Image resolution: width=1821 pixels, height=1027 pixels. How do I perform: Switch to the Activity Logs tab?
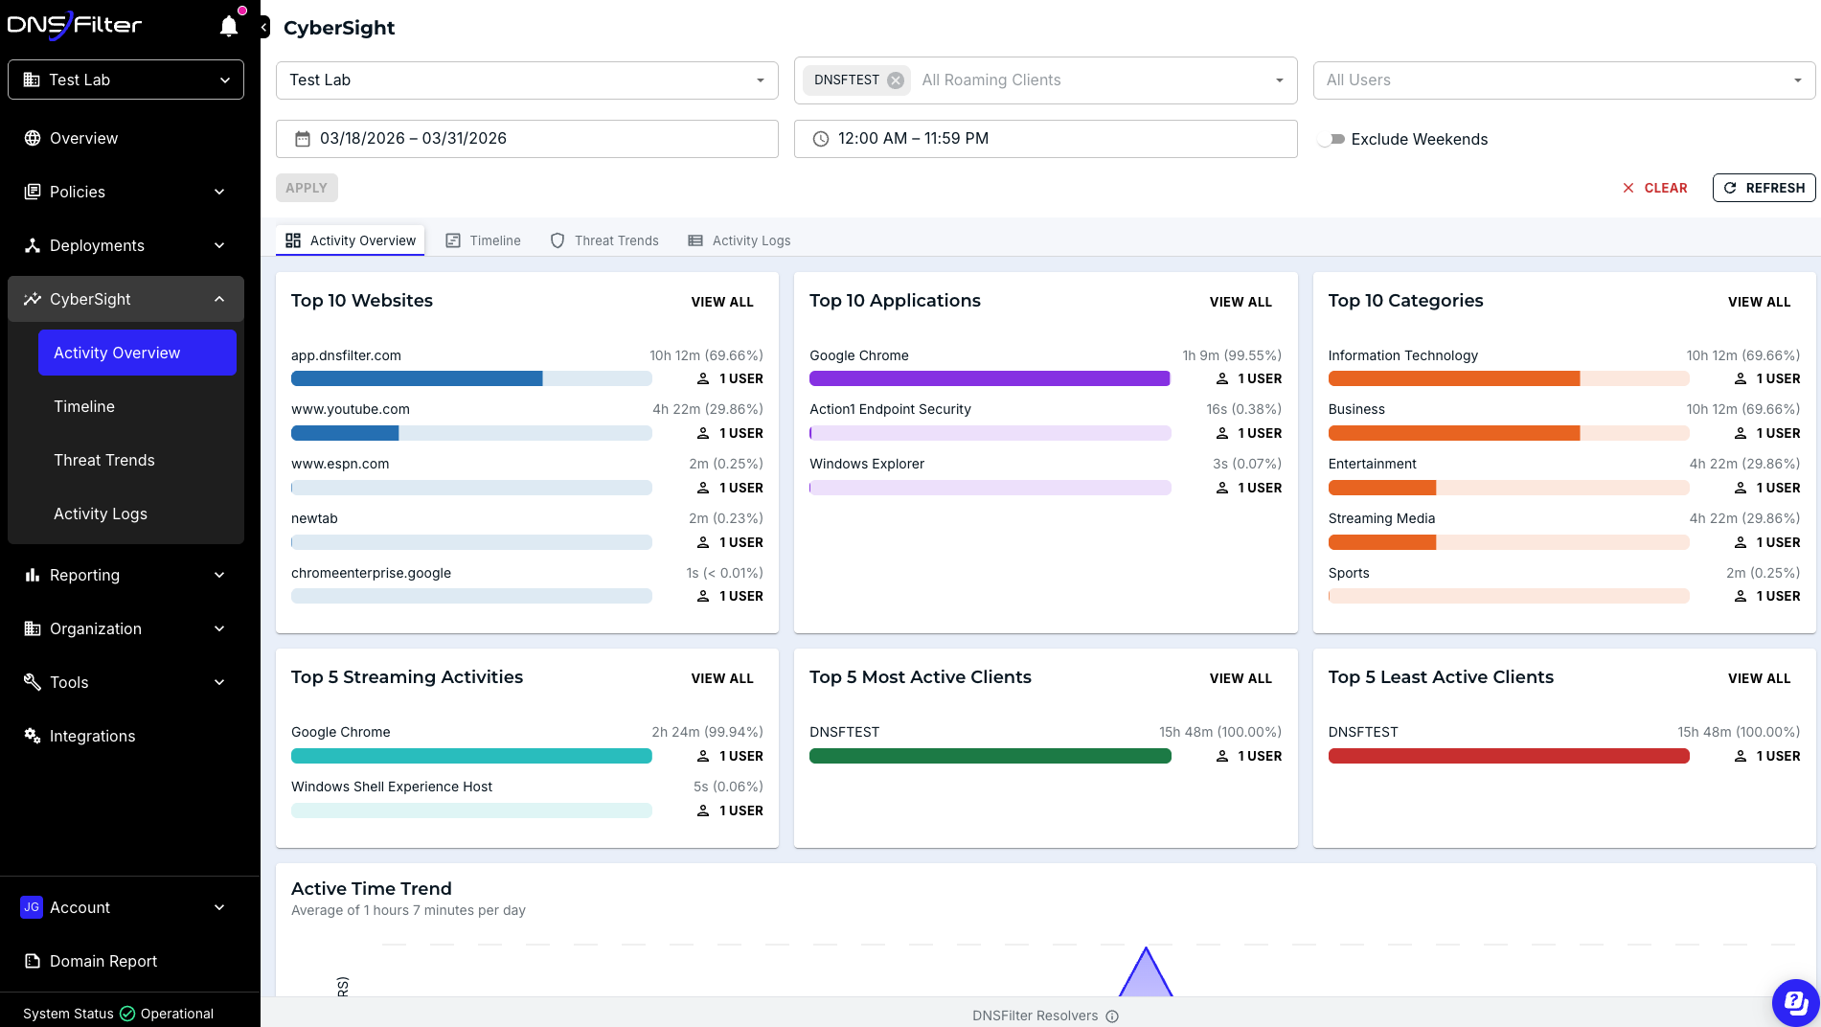(740, 240)
